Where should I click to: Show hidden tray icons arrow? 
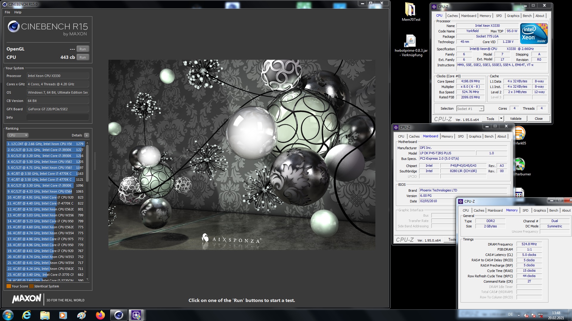pyautogui.click(x=519, y=315)
